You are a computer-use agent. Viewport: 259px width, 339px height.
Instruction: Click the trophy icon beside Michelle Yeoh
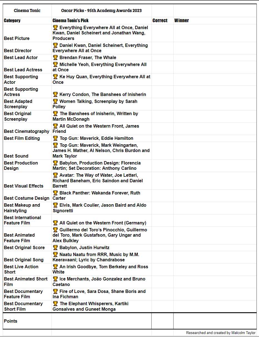coord(55,64)
